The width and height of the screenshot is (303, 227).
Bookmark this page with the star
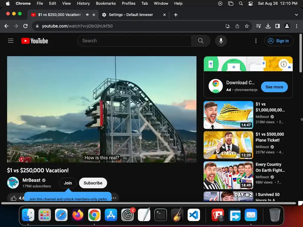click(x=247, y=26)
